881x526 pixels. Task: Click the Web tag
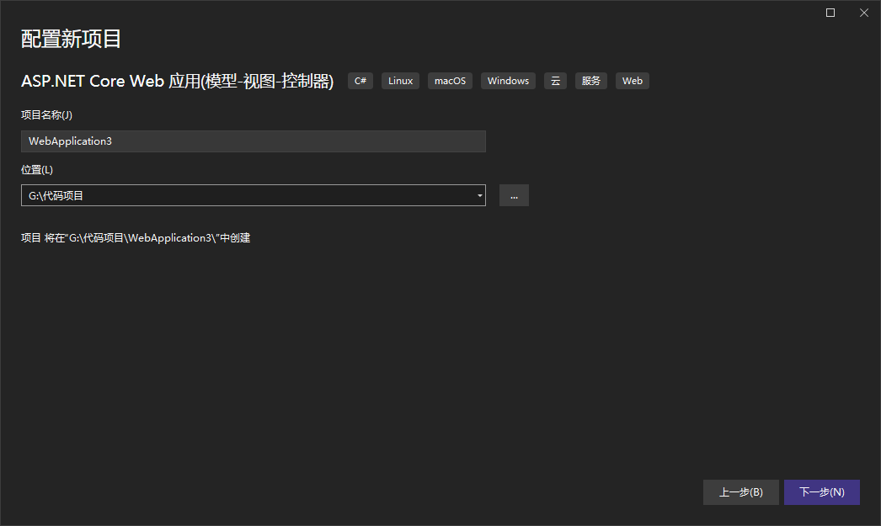(x=632, y=81)
